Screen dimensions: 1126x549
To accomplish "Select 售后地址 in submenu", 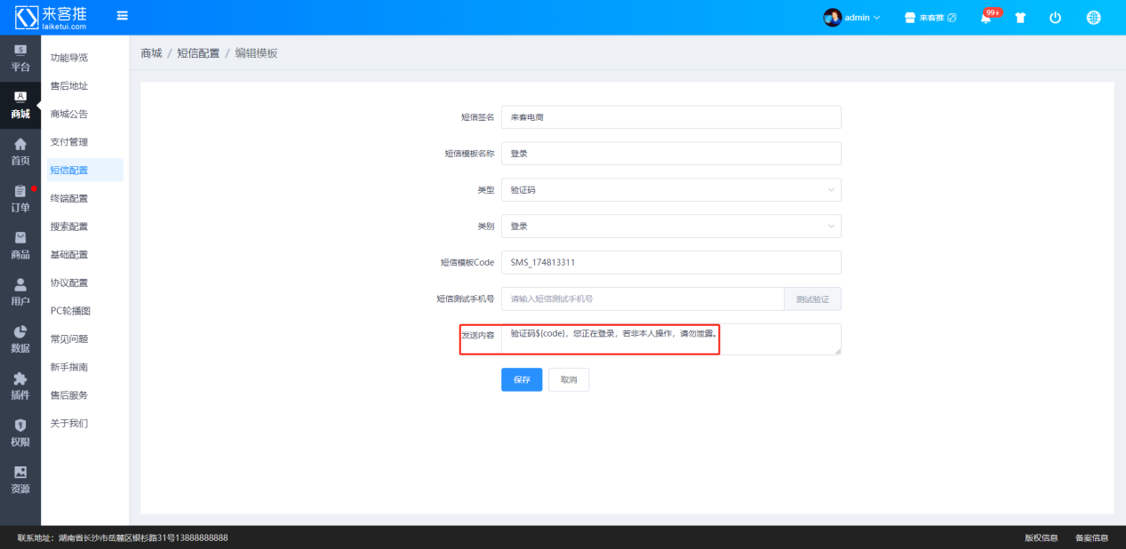I will (69, 86).
